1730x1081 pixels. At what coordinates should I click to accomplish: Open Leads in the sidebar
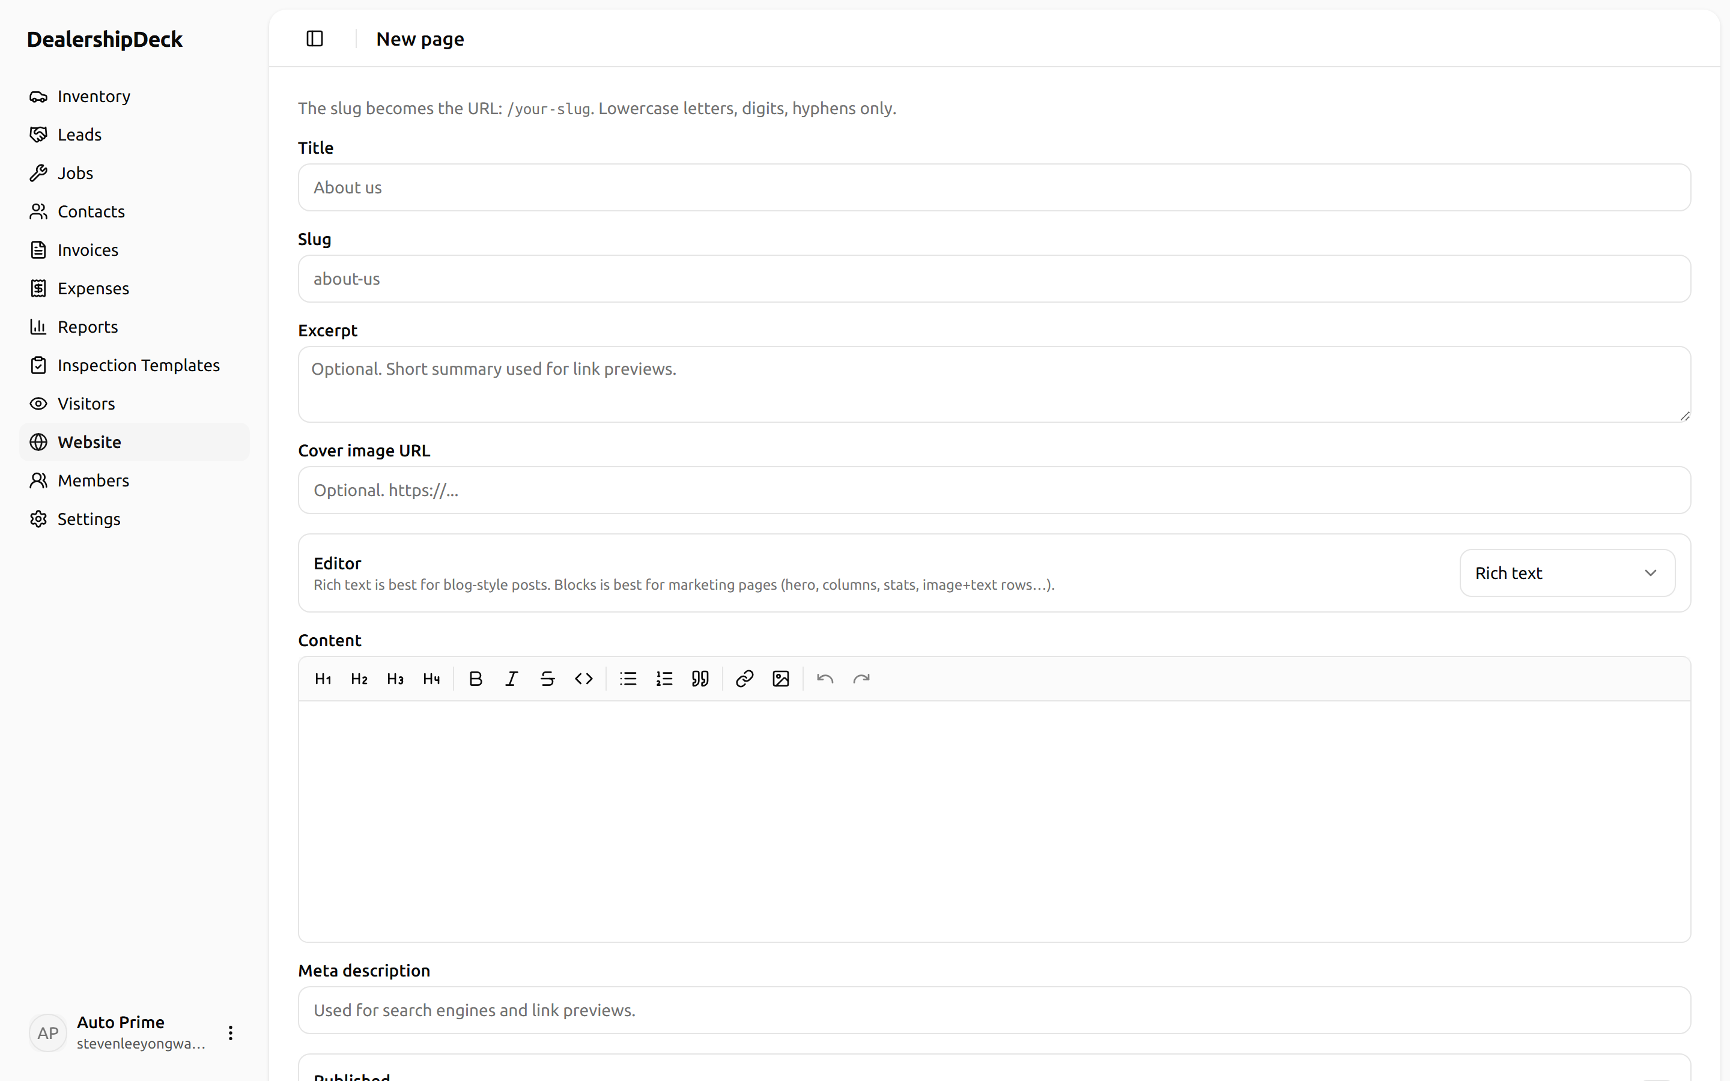coord(135,135)
